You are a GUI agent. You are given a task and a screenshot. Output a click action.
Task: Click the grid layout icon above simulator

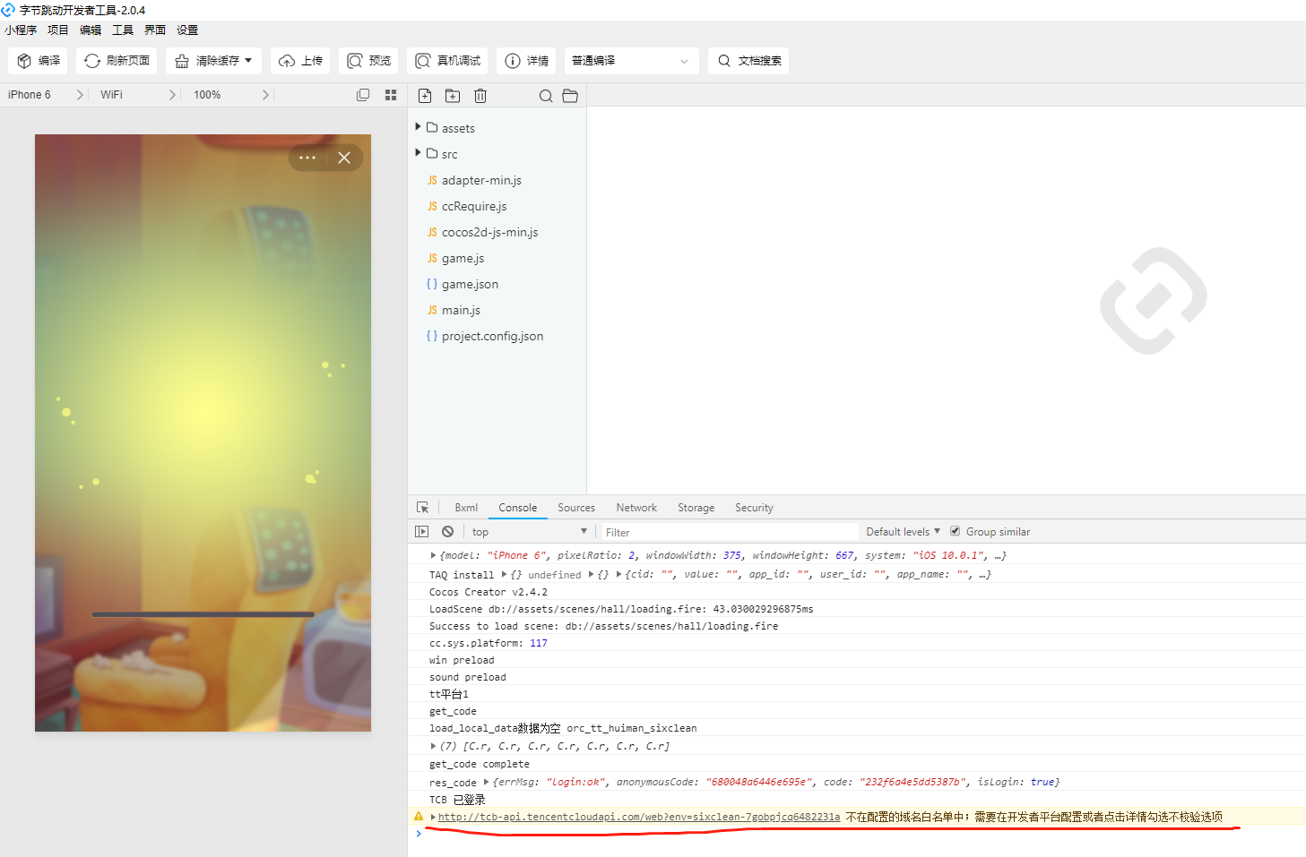391,95
